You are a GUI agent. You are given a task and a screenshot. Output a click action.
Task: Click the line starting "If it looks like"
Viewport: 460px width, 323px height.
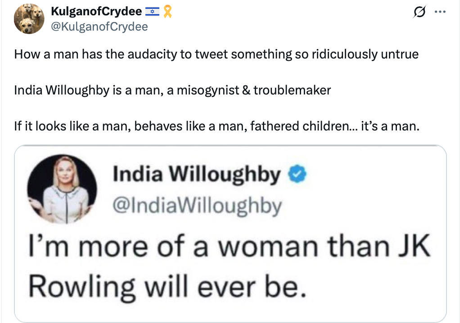tap(216, 126)
